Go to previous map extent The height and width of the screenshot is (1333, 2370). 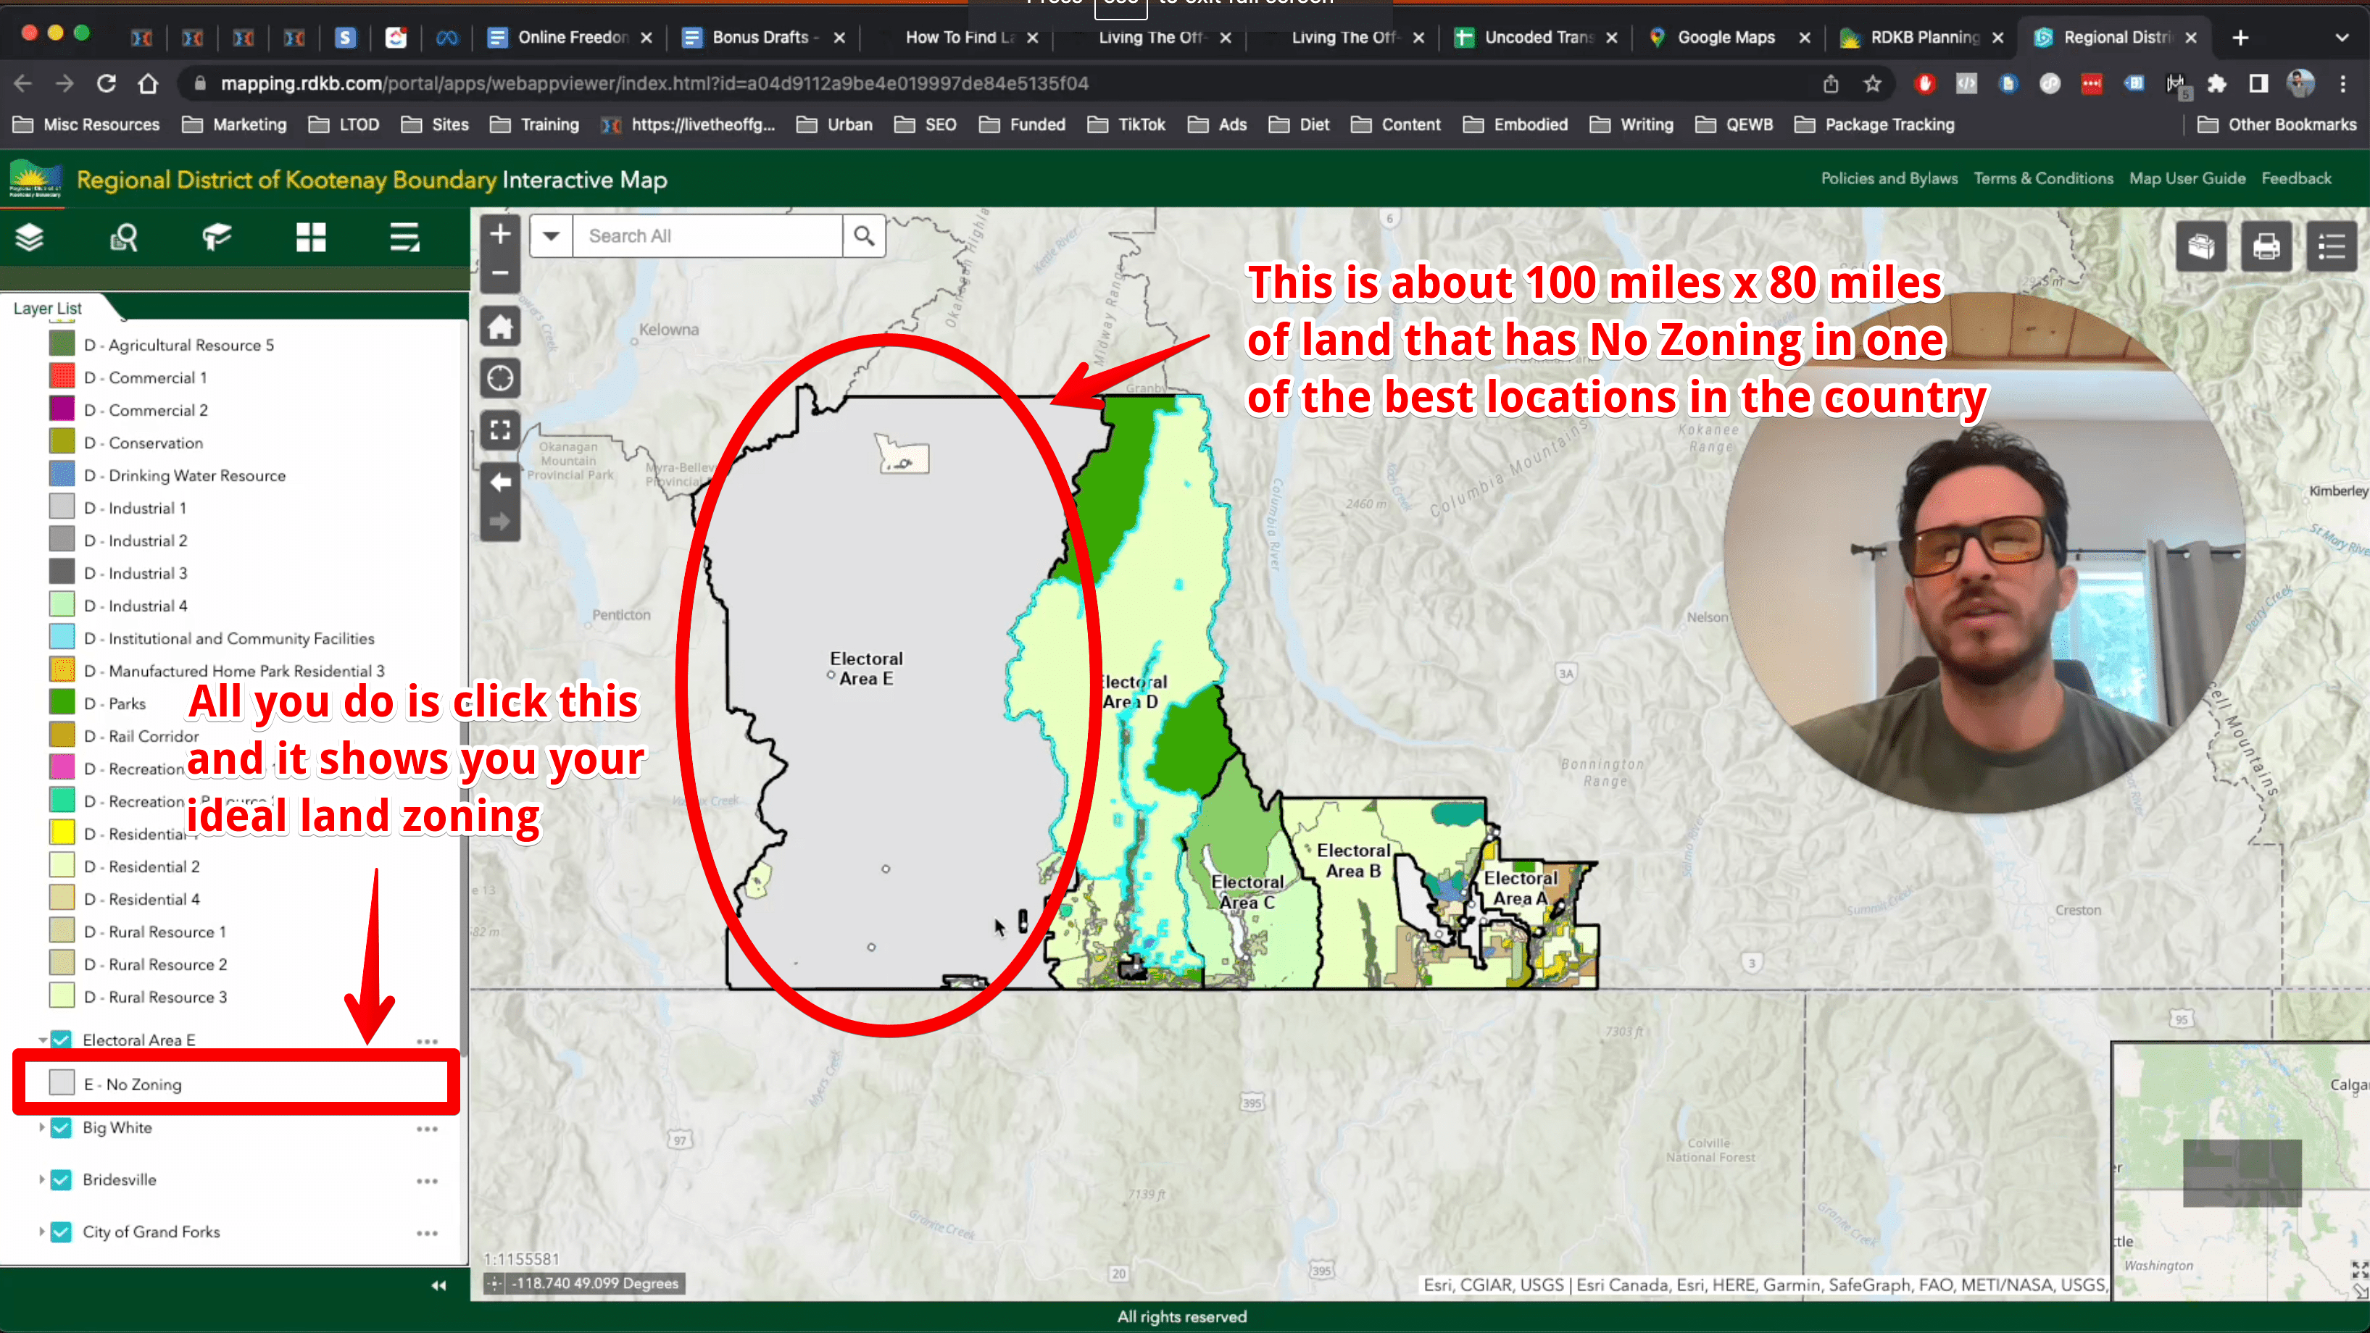(x=499, y=482)
